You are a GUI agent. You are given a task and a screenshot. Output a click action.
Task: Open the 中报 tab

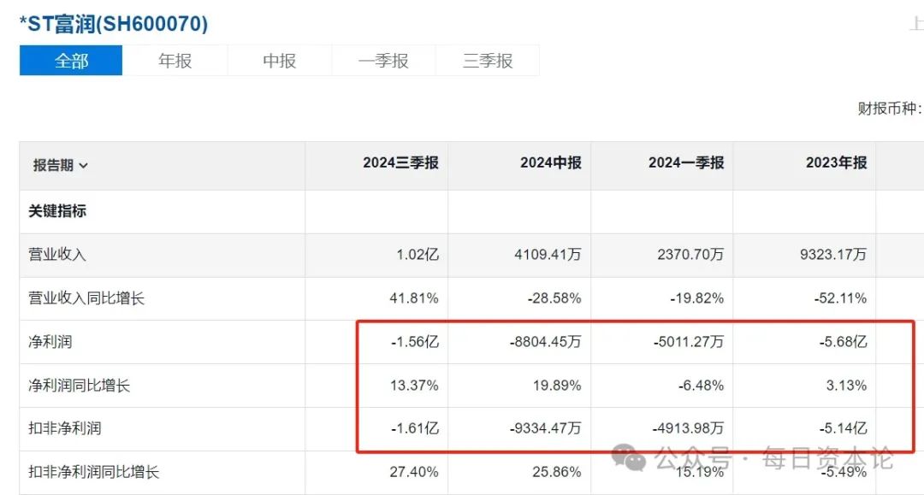[x=279, y=61]
